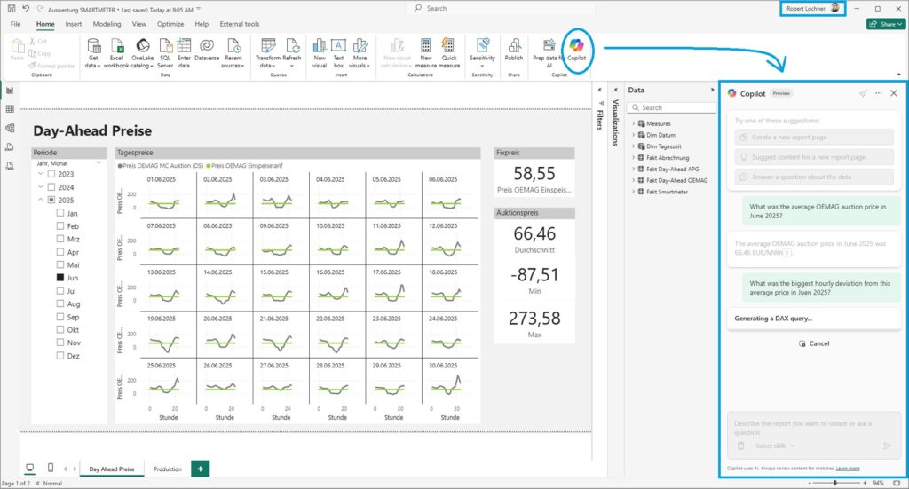Click the Save icon in title bar
909x489 pixels.
[x=11, y=9]
